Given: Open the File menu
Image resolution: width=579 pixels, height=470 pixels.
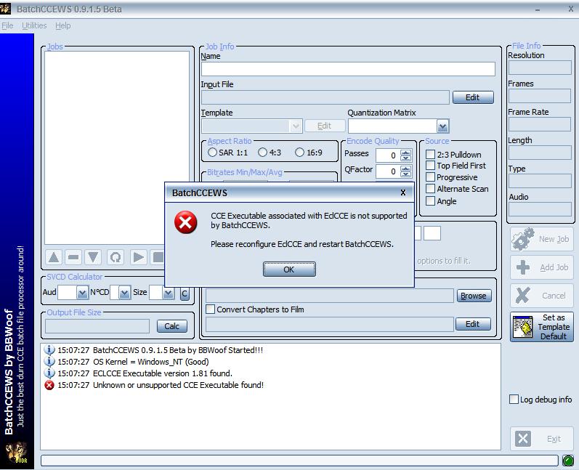Looking at the screenshot, I should click(x=7, y=25).
